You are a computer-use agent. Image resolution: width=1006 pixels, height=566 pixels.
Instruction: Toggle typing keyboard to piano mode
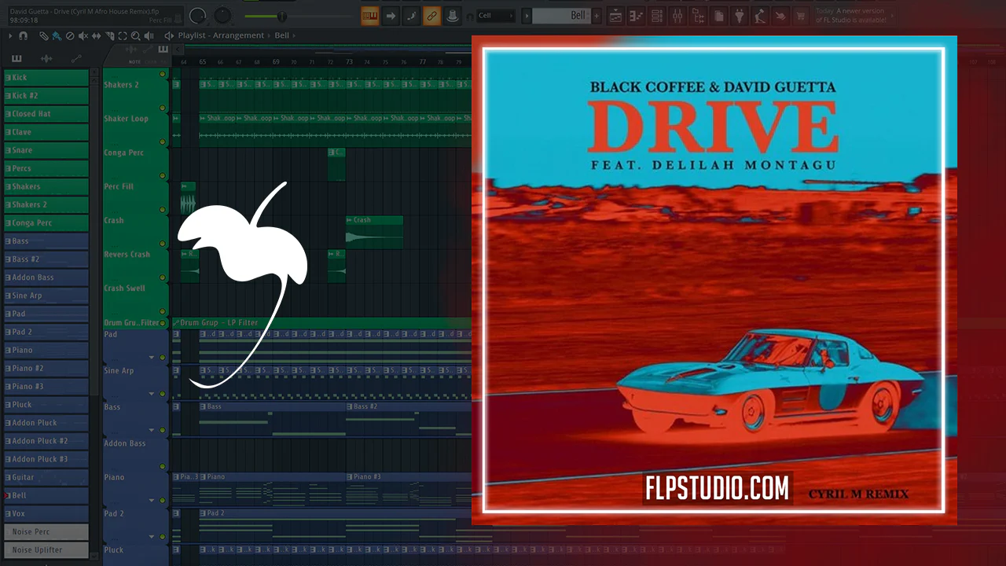coord(370,15)
